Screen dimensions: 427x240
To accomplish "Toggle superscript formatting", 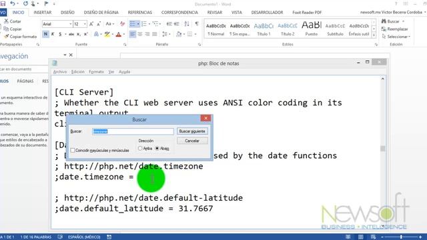I will (x=86, y=34).
